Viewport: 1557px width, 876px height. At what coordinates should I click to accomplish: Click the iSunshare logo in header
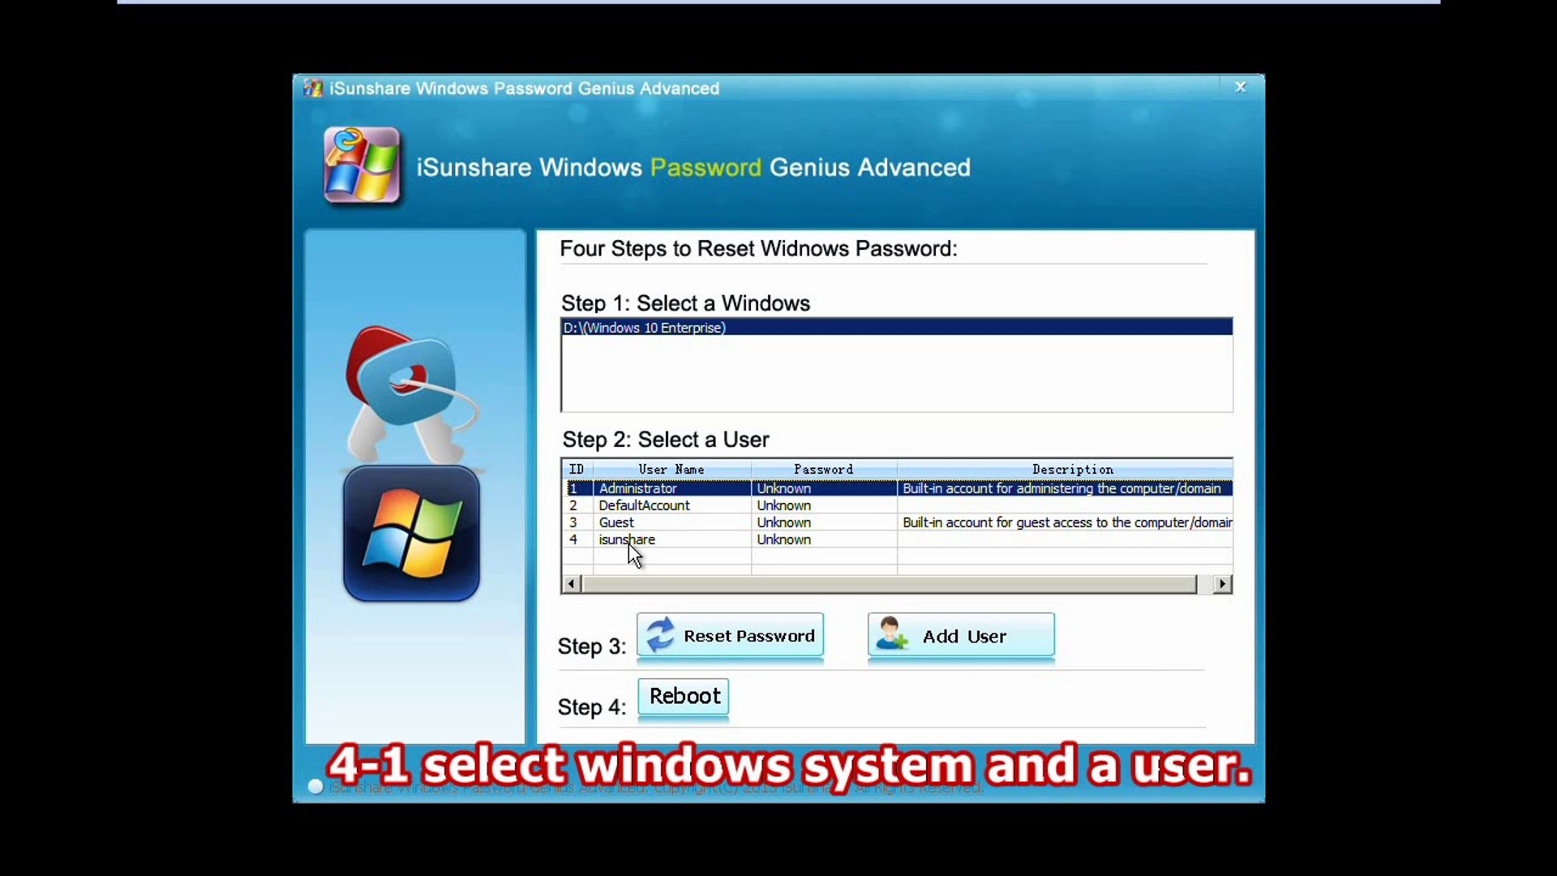coord(362,165)
